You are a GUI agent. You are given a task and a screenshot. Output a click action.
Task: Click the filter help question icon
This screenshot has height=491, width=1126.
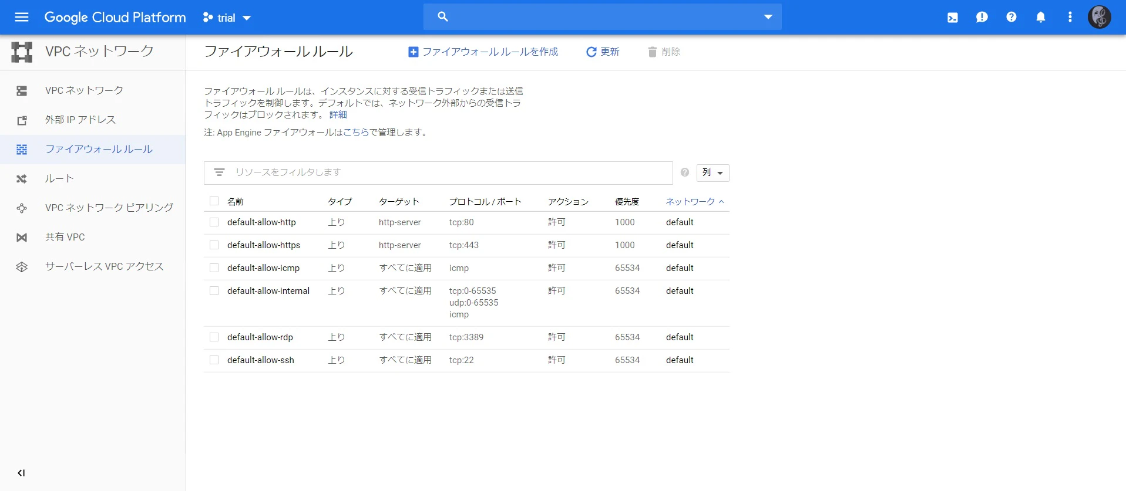(685, 172)
